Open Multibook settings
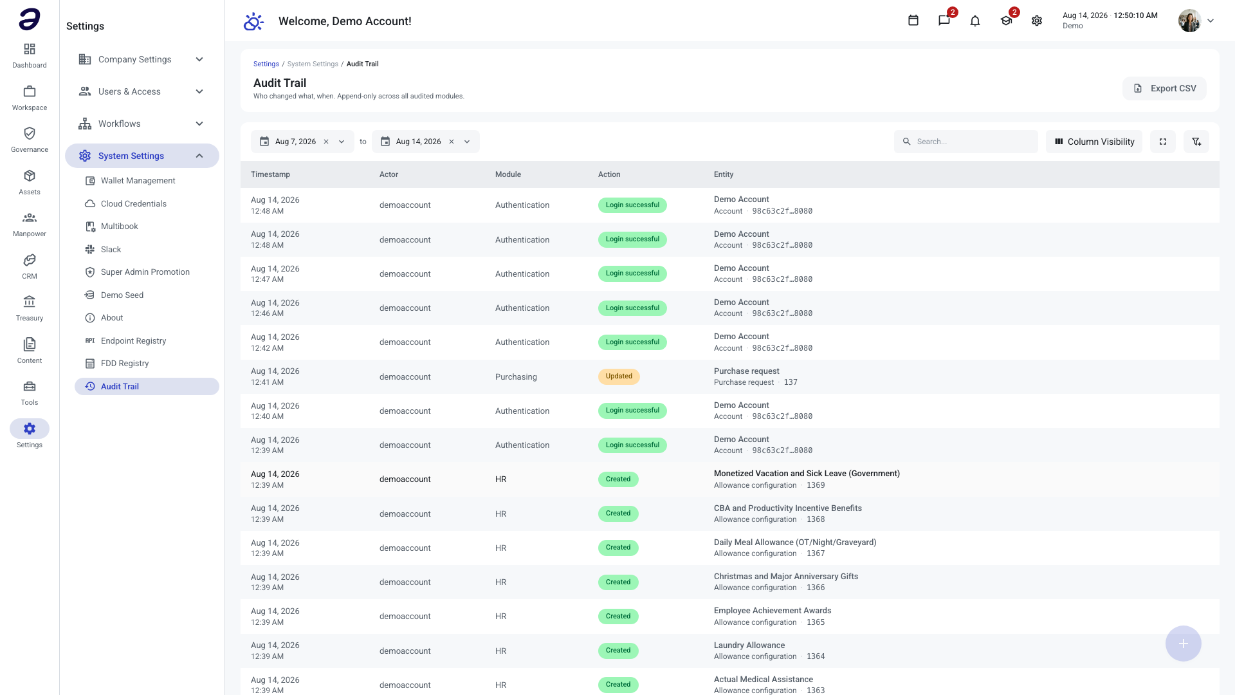 point(147,227)
